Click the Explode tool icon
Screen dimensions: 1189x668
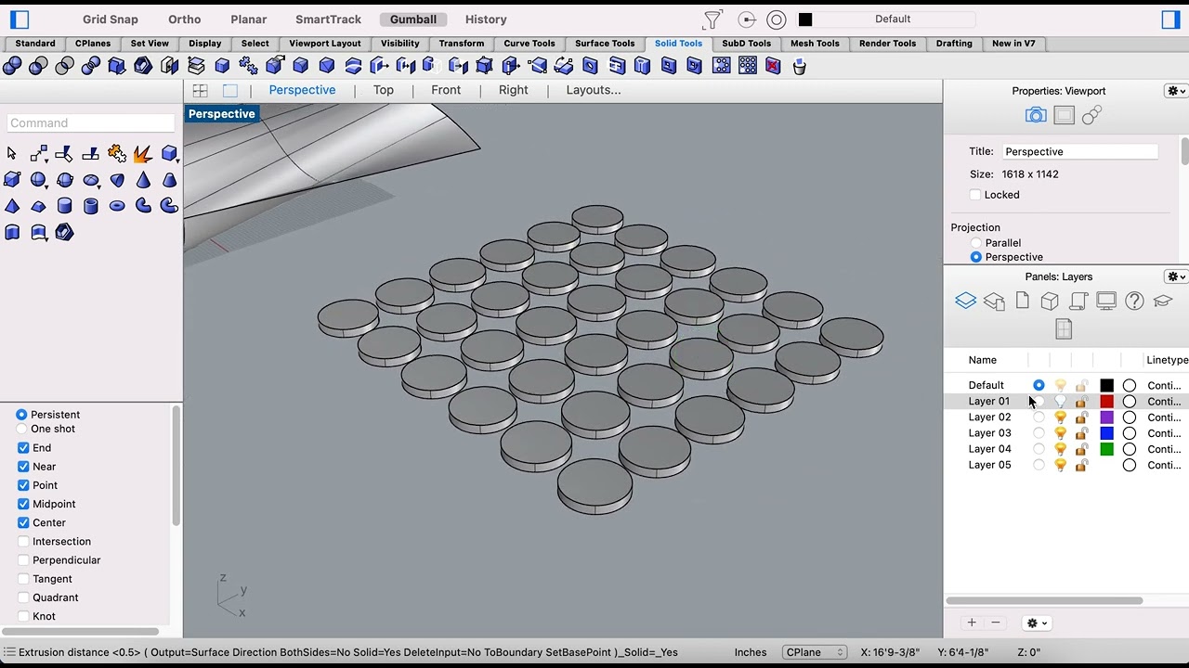coord(143,154)
